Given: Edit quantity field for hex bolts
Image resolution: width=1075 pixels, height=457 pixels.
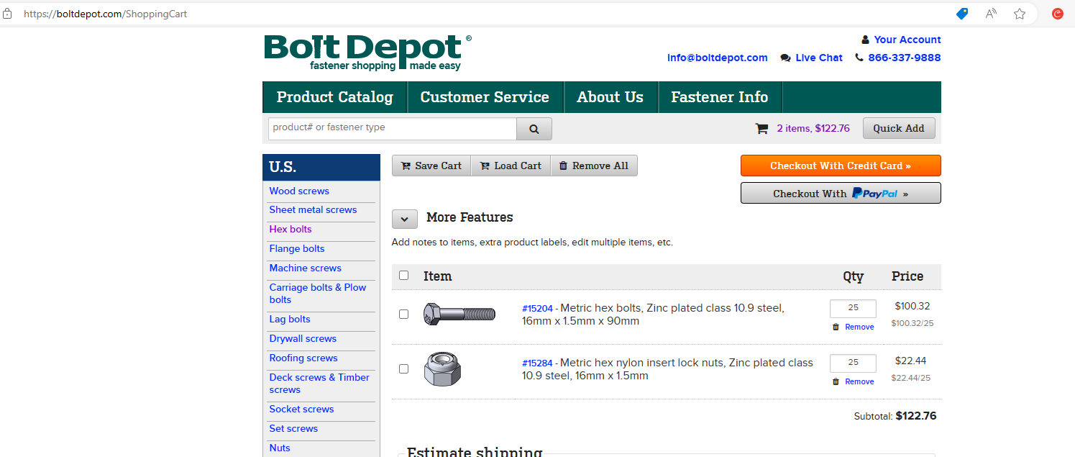Looking at the screenshot, I should click(x=853, y=308).
